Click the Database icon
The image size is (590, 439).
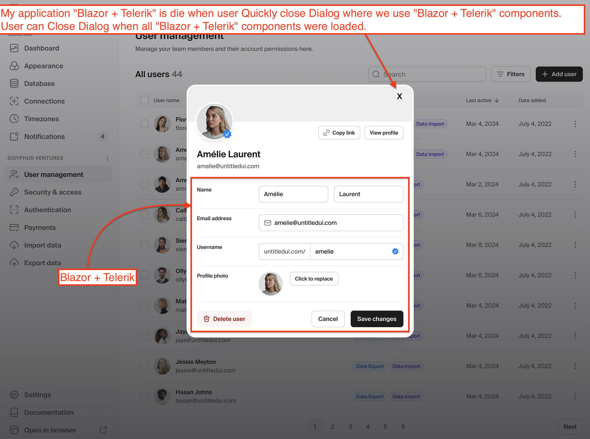tap(14, 83)
